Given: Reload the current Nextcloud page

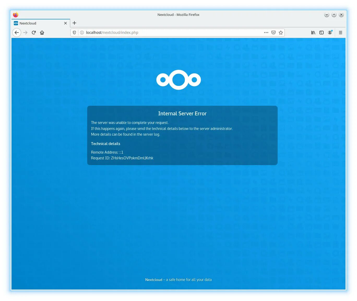Looking at the screenshot, I should coord(34,33).
